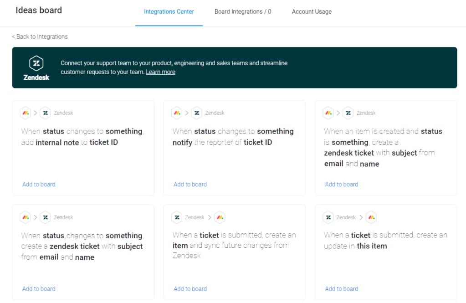Click the Ideas board title
The width and height of the screenshot is (466, 303).
(x=39, y=10)
